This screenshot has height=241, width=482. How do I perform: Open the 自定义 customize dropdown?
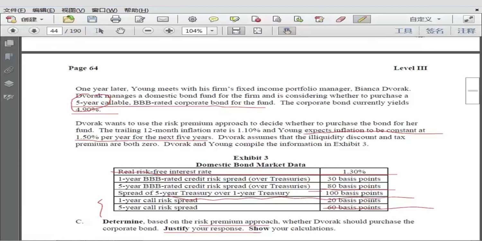click(x=425, y=19)
